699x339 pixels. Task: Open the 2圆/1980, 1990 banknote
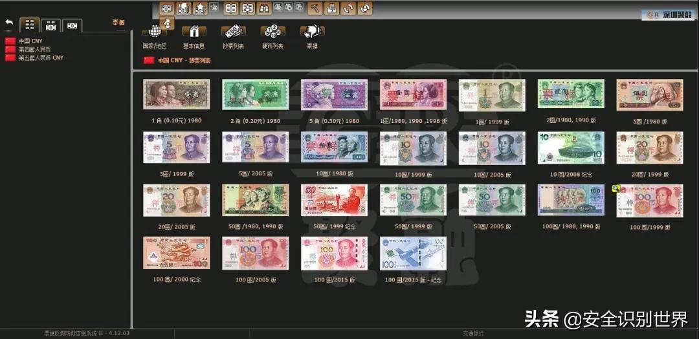(x=571, y=94)
